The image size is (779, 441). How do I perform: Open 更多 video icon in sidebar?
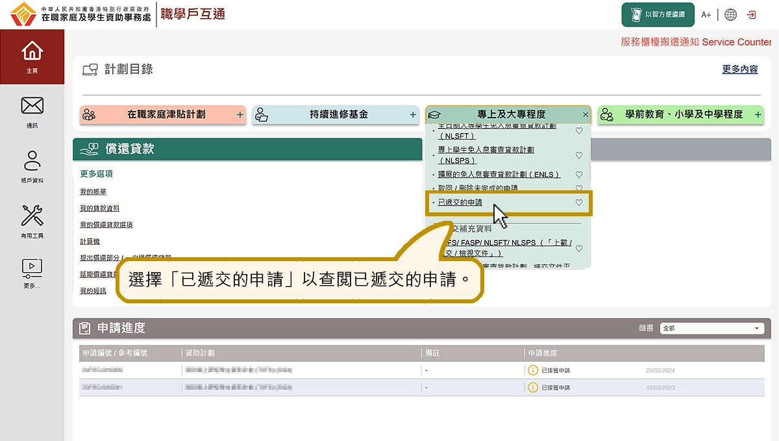tap(32, 271)
